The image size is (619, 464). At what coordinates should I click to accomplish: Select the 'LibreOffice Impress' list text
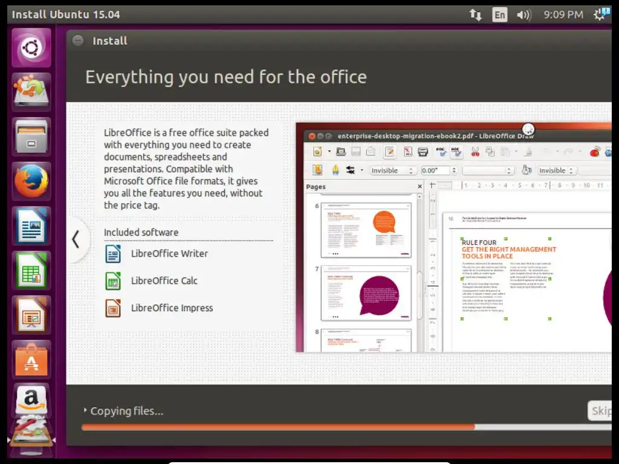click(x=172, y=308)
